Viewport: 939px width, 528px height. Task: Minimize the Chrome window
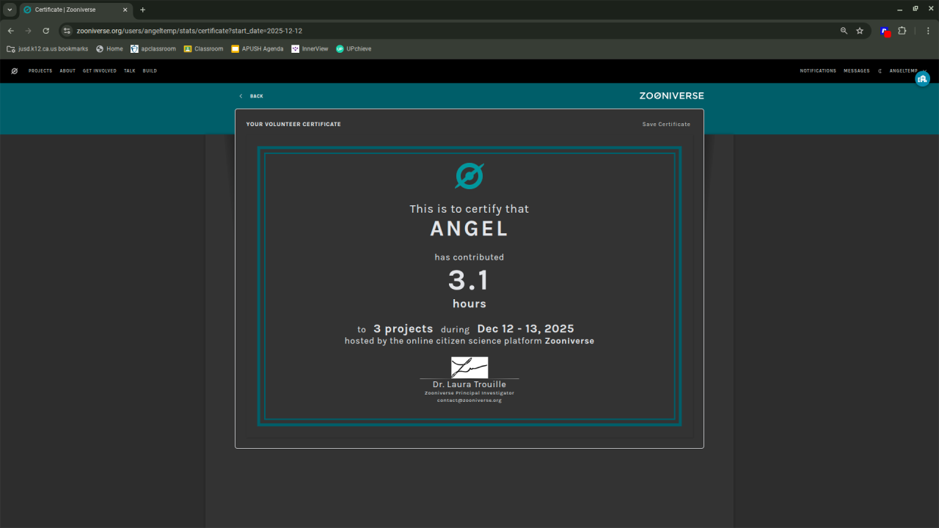click(x=900, y=10)
